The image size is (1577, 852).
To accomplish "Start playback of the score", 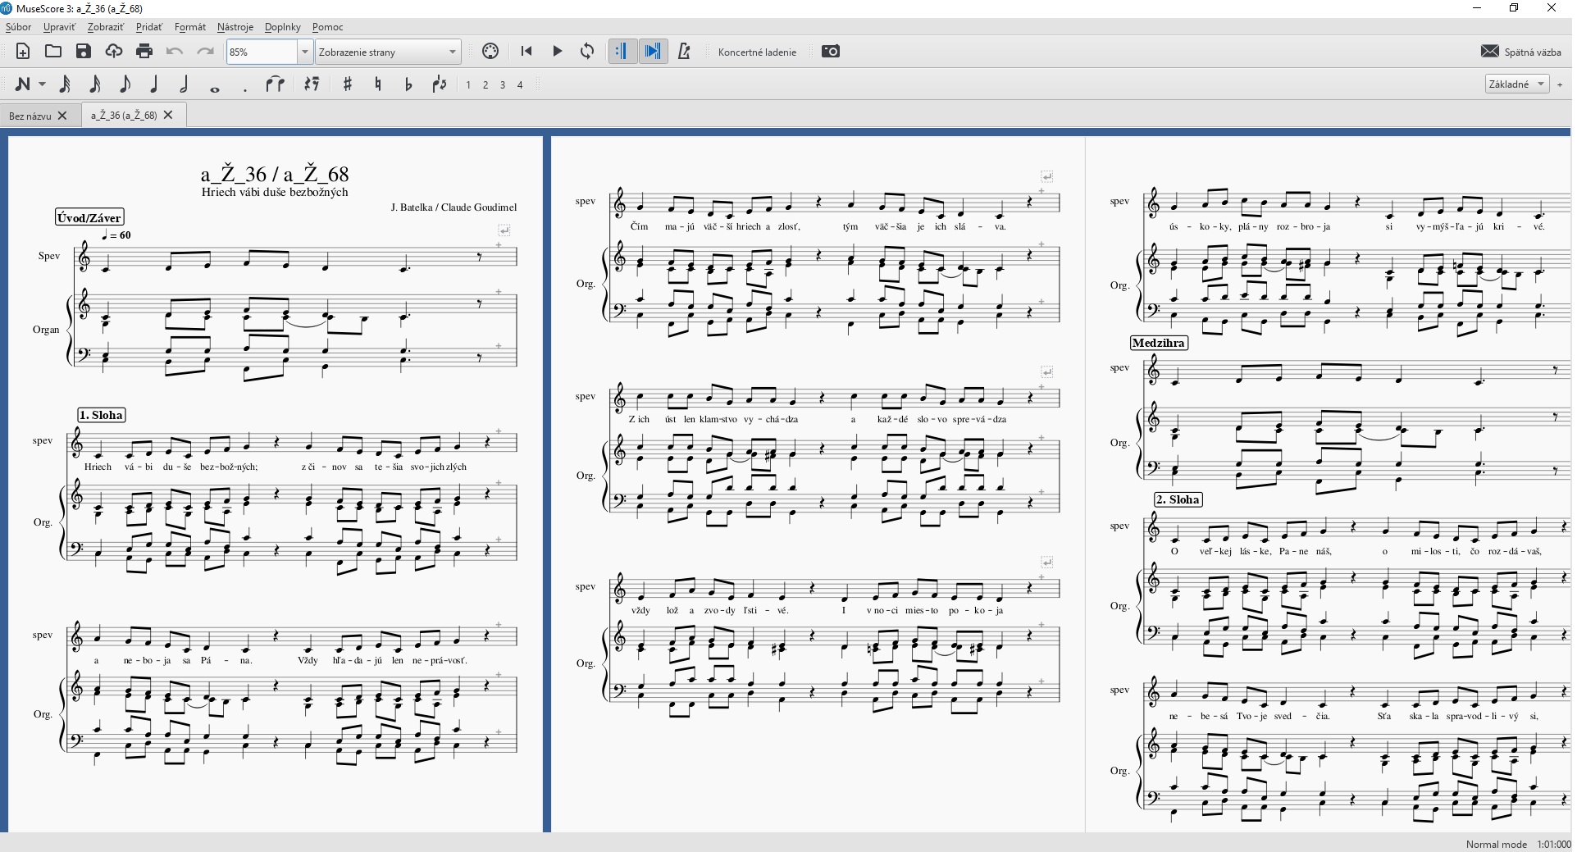I will coord(557,52).
